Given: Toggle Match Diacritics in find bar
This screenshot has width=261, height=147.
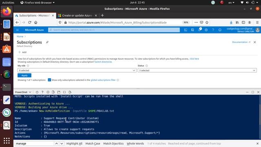Looking at the screenshot, I should tap(113, 143).
